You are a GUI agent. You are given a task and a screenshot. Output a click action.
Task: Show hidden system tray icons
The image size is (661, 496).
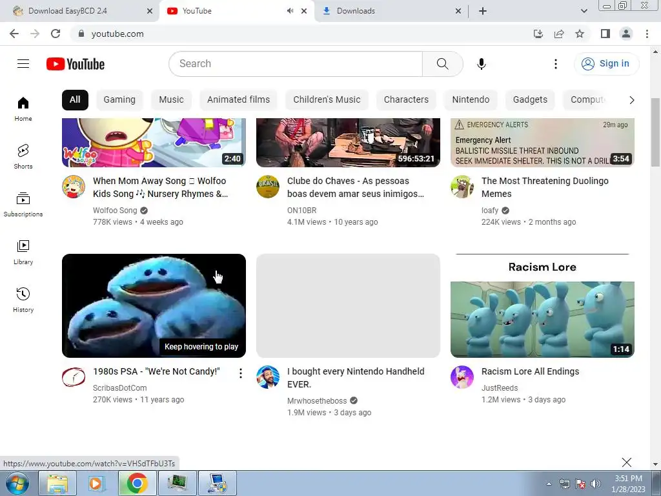549,484
